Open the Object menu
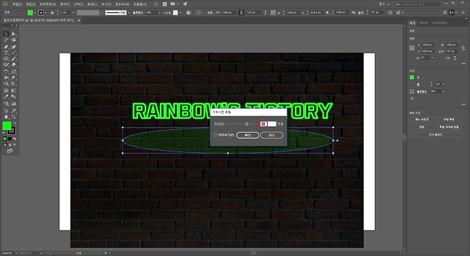 pos(48,4)
